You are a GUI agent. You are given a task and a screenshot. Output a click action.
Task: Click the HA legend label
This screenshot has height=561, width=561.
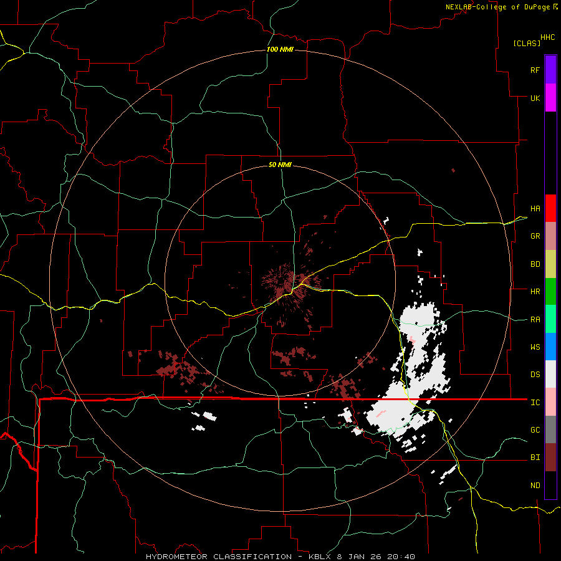tap(535, 209)
